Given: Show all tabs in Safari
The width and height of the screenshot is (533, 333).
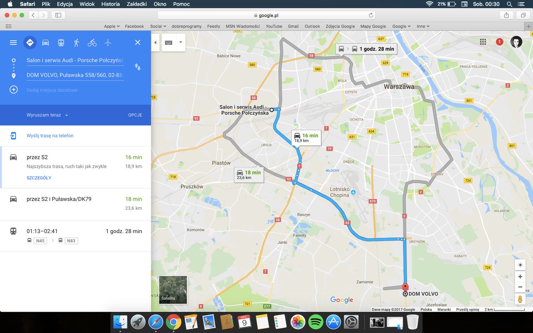Looking at the screenshot, I should [523, 15].
